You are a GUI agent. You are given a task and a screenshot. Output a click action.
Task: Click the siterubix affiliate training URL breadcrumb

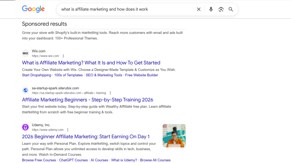click(x=69, y=93)
